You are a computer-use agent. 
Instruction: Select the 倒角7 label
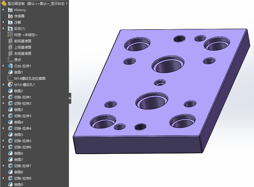click(x=18, y=160)
